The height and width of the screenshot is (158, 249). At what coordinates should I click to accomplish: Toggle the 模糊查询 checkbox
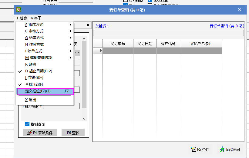point(27,124)
